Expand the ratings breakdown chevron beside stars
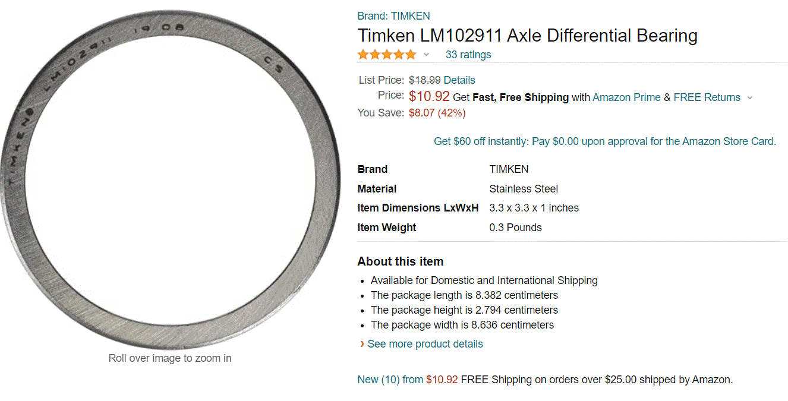788x401 pixels. click(x=426, y=55)
